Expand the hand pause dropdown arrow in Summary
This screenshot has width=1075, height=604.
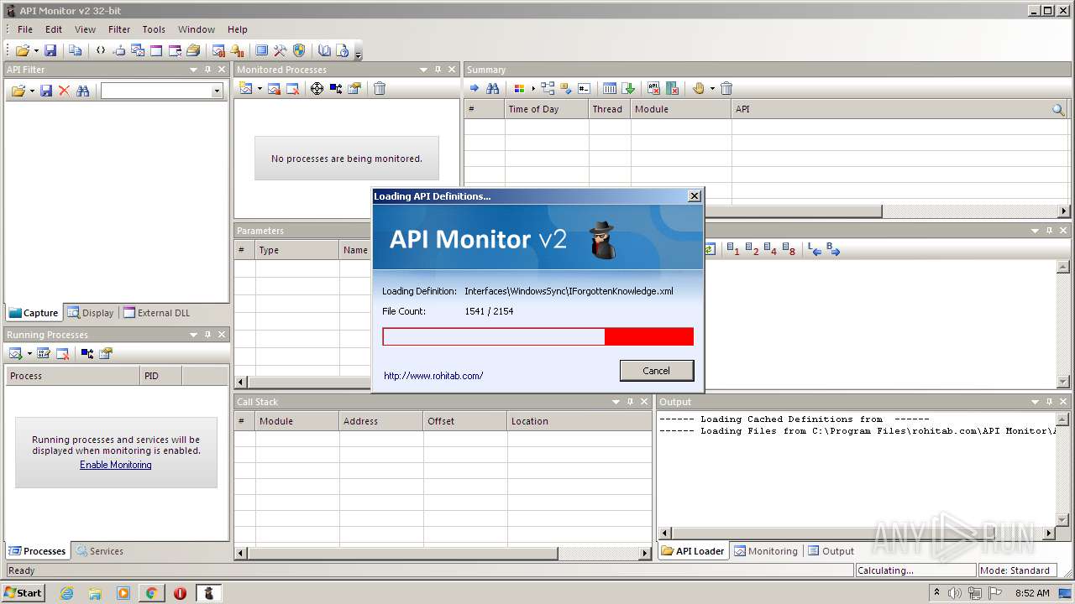tap(712, 88)
